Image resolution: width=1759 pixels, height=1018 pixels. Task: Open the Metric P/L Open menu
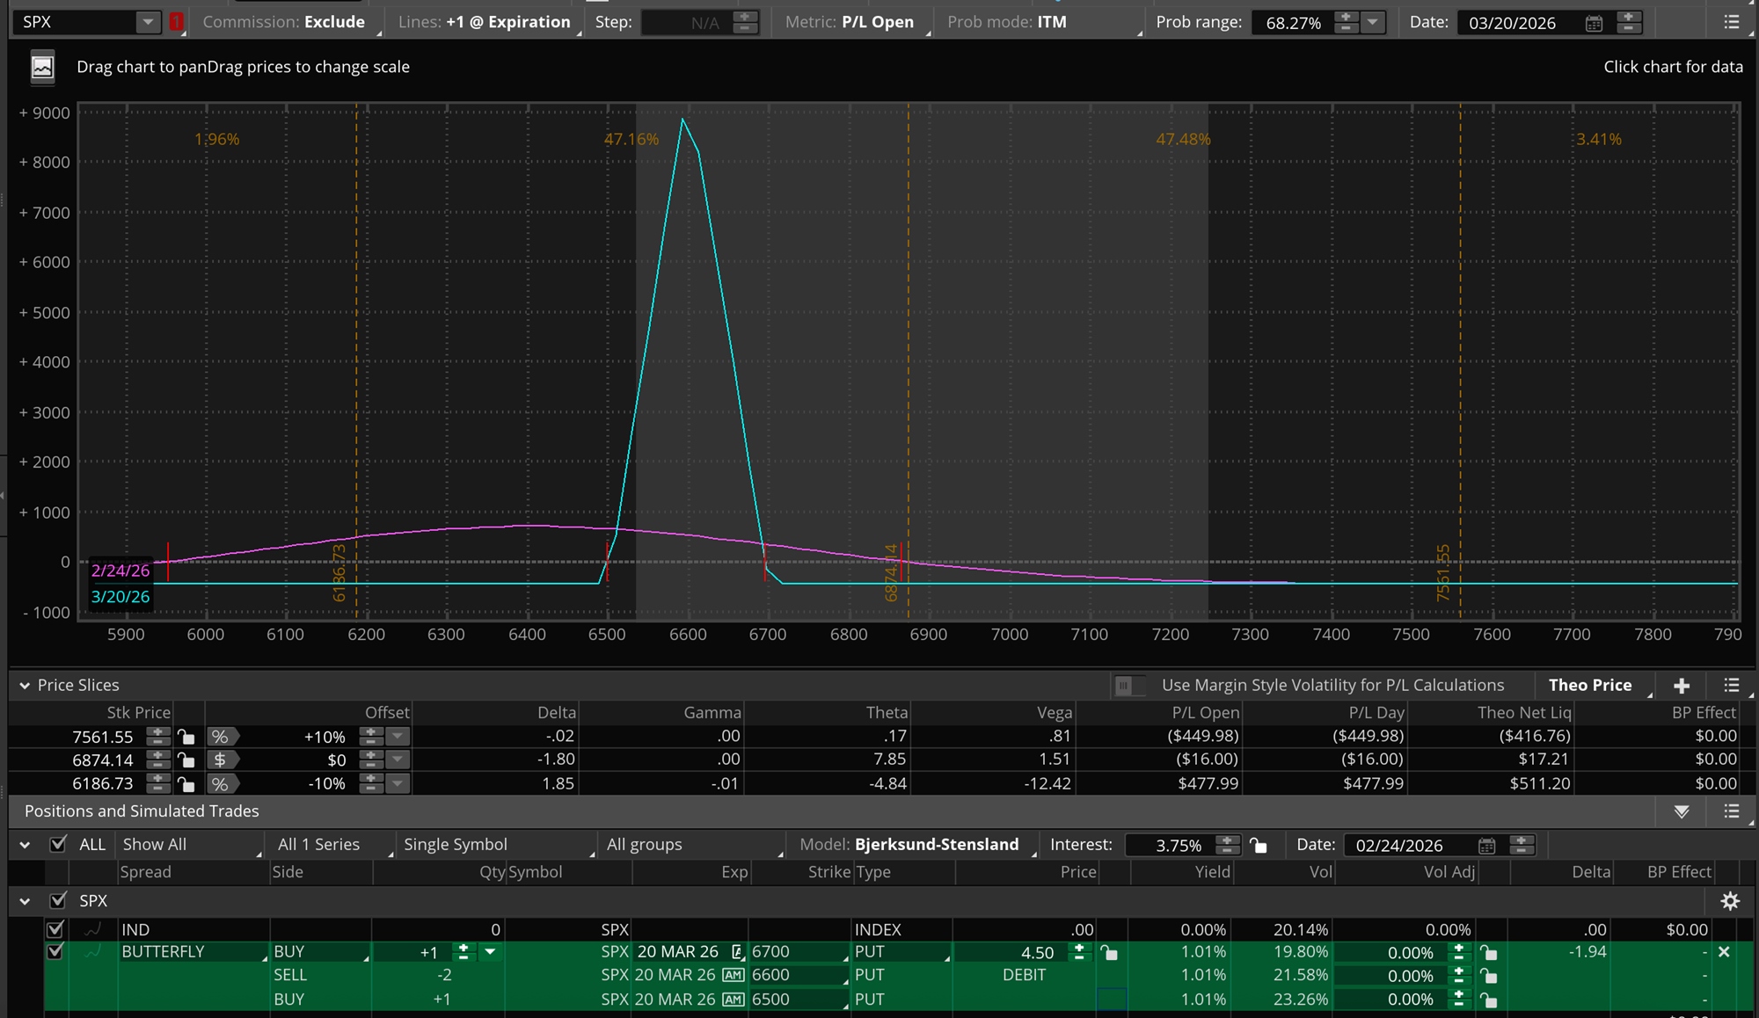coord(850,22)
